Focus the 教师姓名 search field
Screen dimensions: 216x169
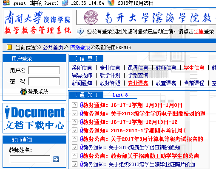pos(30,159)
